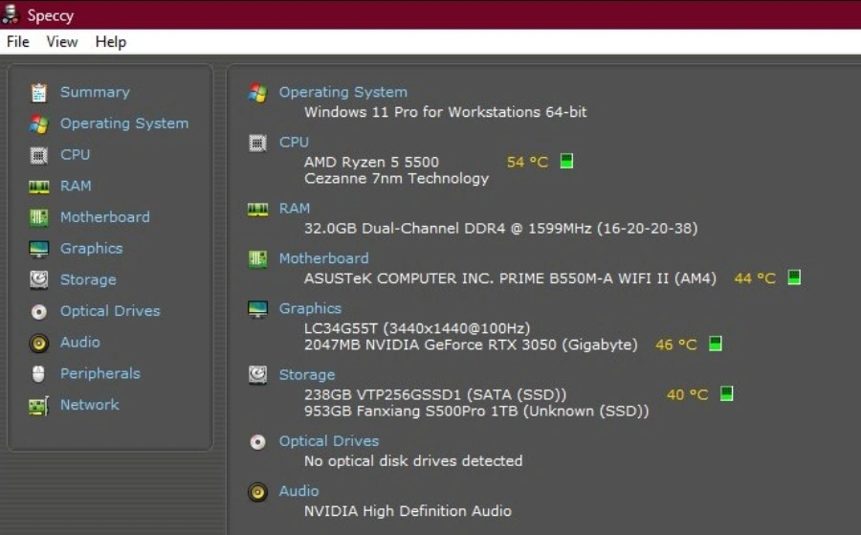
Task: Click storage temperature value 40 °C
Action: (688, 394)
